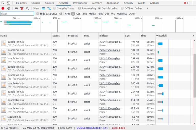Type in the Filter text field
Viewport: 196px width, 130px height.
pyautogui.click(x=17, y=14)
